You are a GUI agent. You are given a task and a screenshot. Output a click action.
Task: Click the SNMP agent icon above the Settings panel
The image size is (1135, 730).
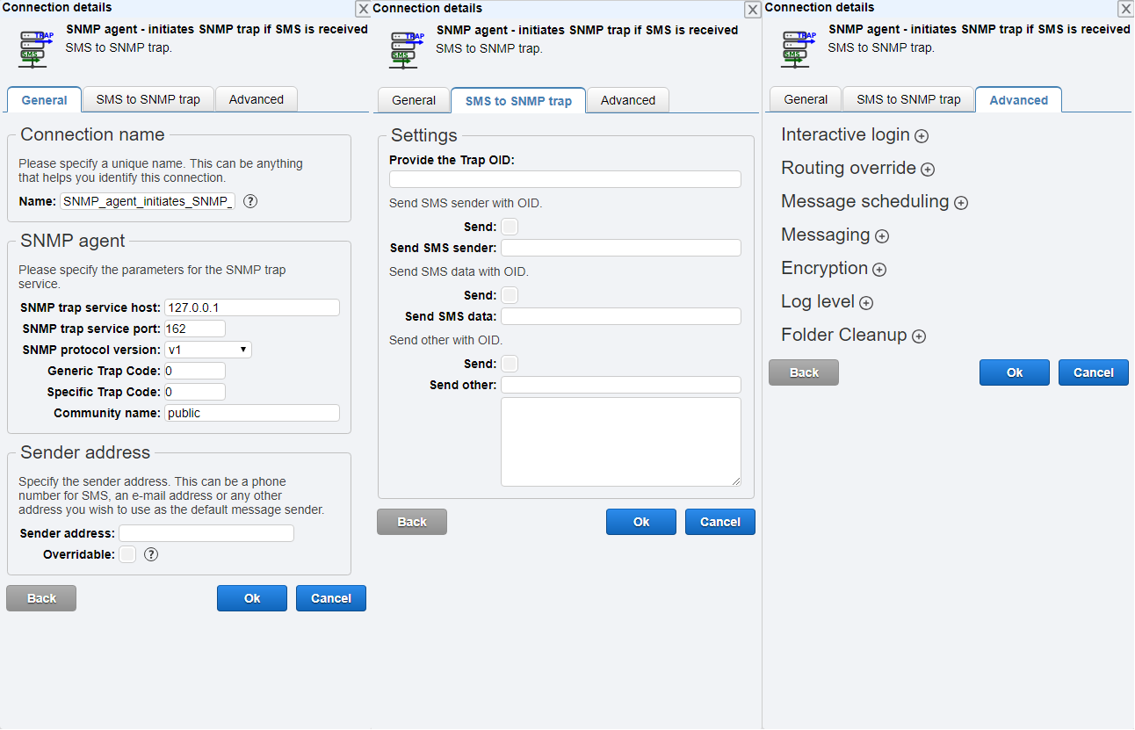click(404, 48)
